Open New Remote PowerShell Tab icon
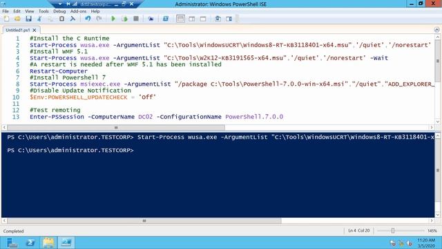The width and height of the screenshot is (442, 249). (151, 19)
